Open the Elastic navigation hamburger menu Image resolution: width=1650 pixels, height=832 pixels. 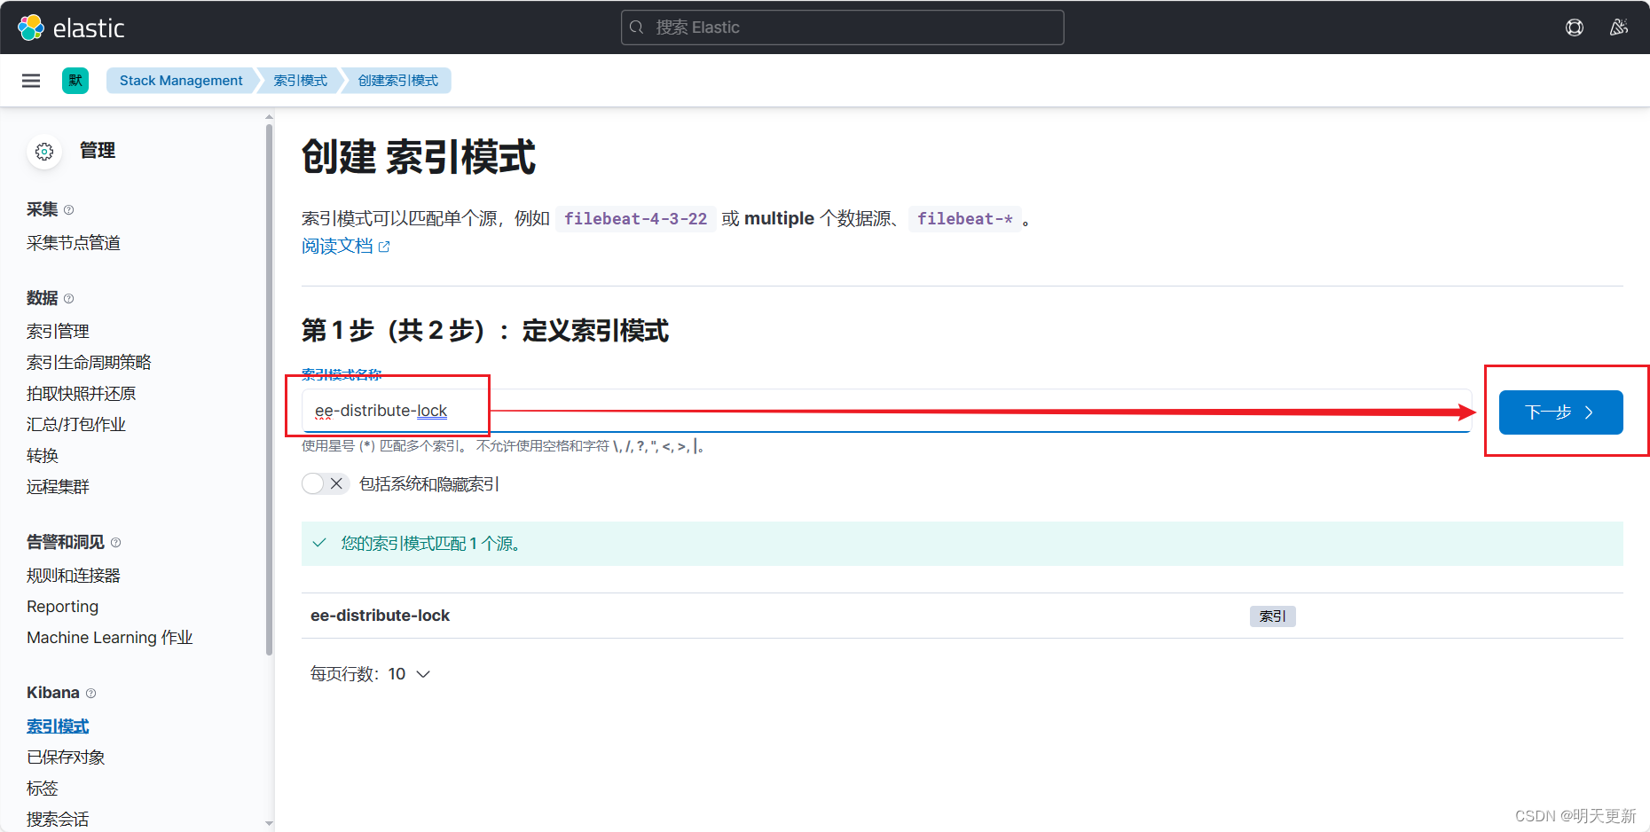[31, 80]
